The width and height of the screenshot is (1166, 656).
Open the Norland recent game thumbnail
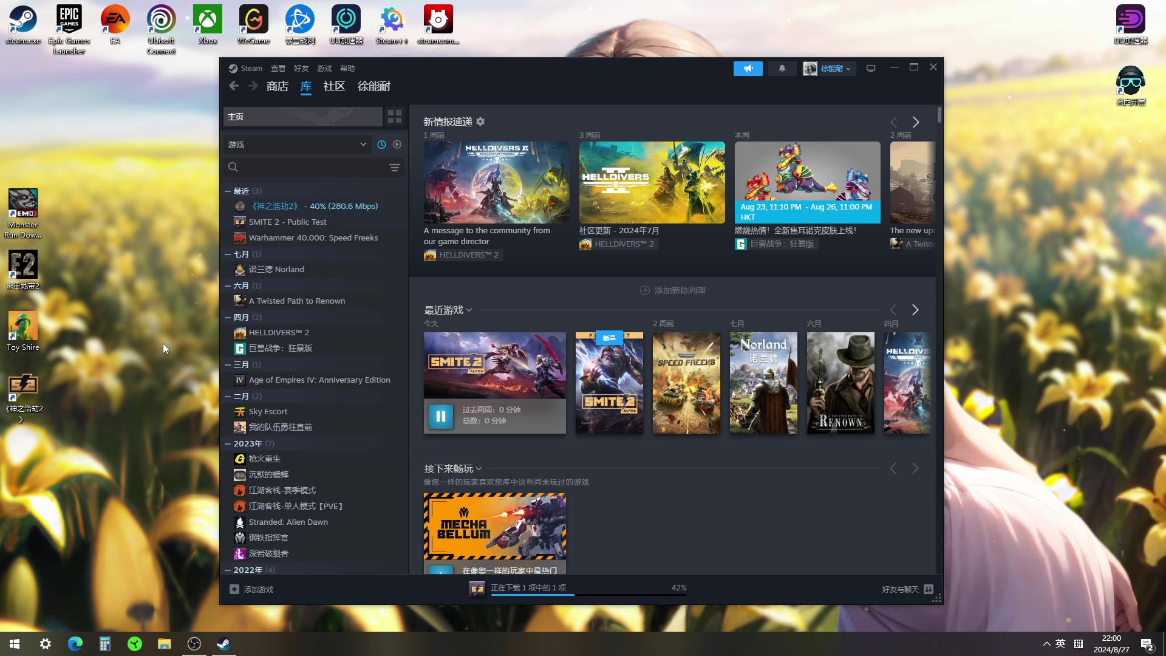coord(763,383)
